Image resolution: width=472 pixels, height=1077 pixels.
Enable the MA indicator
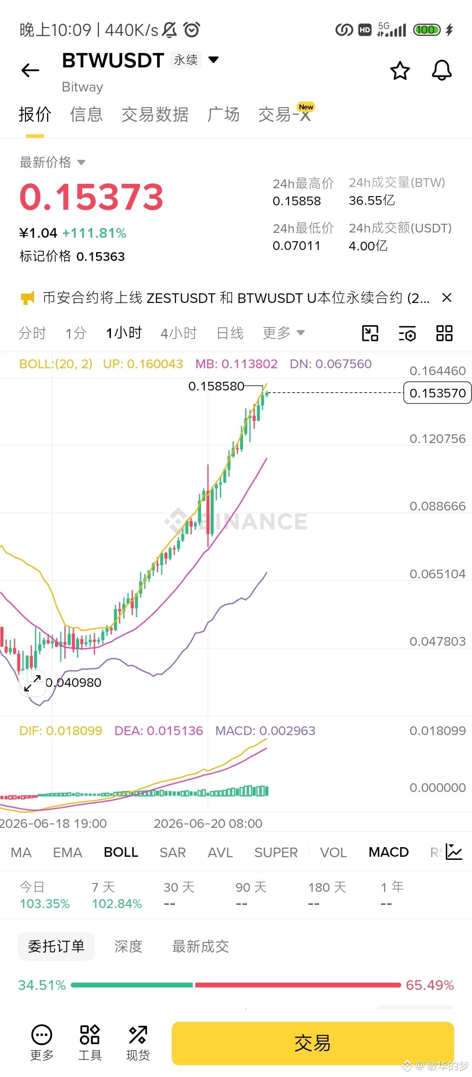pyautogui.click(x=21, y=852)
